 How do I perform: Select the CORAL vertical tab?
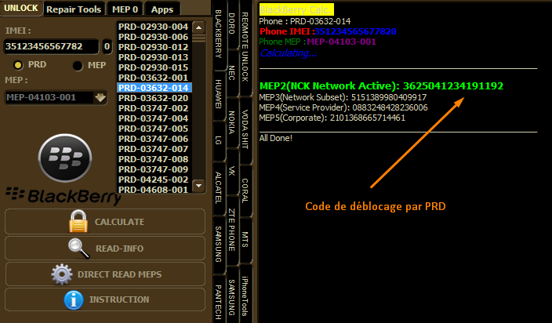(x=245, y=191)
